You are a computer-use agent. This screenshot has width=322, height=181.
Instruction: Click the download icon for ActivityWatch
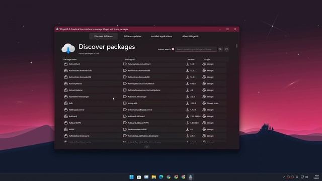coord(187,84)
